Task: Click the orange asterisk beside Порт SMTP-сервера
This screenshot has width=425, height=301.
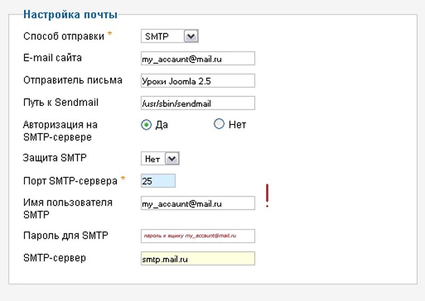Action: coord(123,179)
